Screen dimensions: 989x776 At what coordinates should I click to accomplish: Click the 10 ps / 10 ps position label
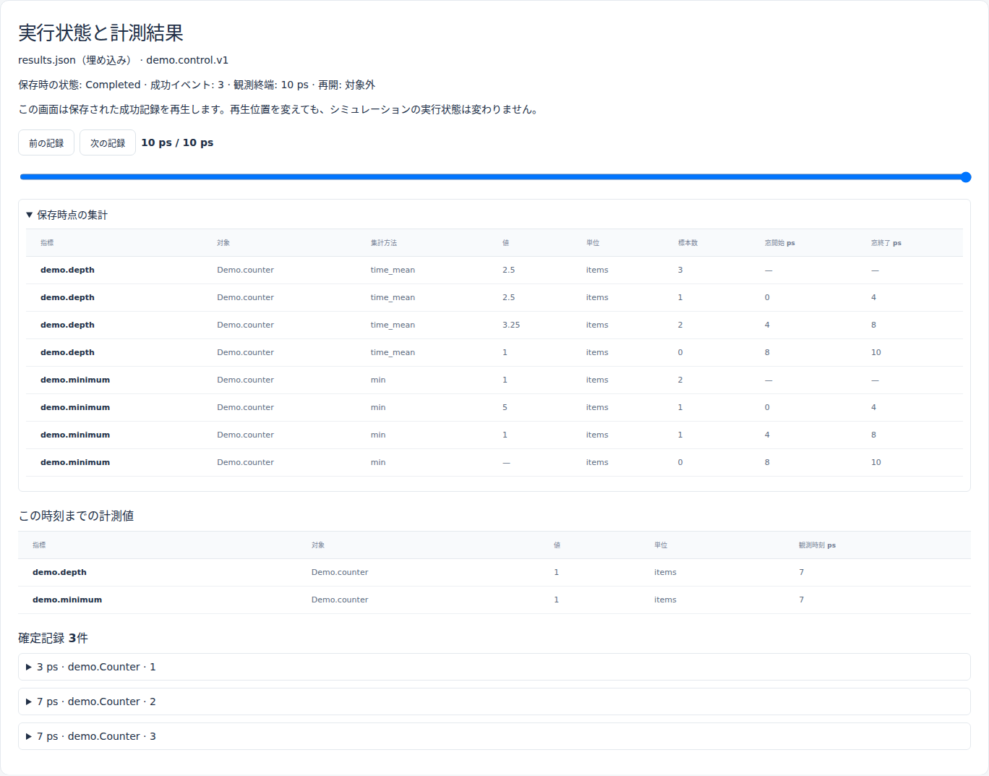pos(177,142)
